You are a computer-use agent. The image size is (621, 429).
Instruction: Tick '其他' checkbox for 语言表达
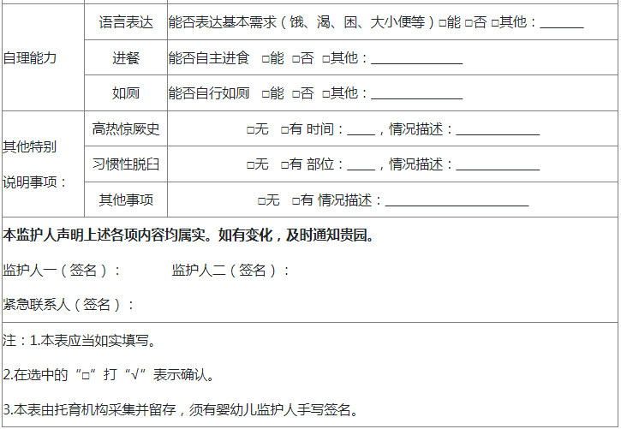495,23
